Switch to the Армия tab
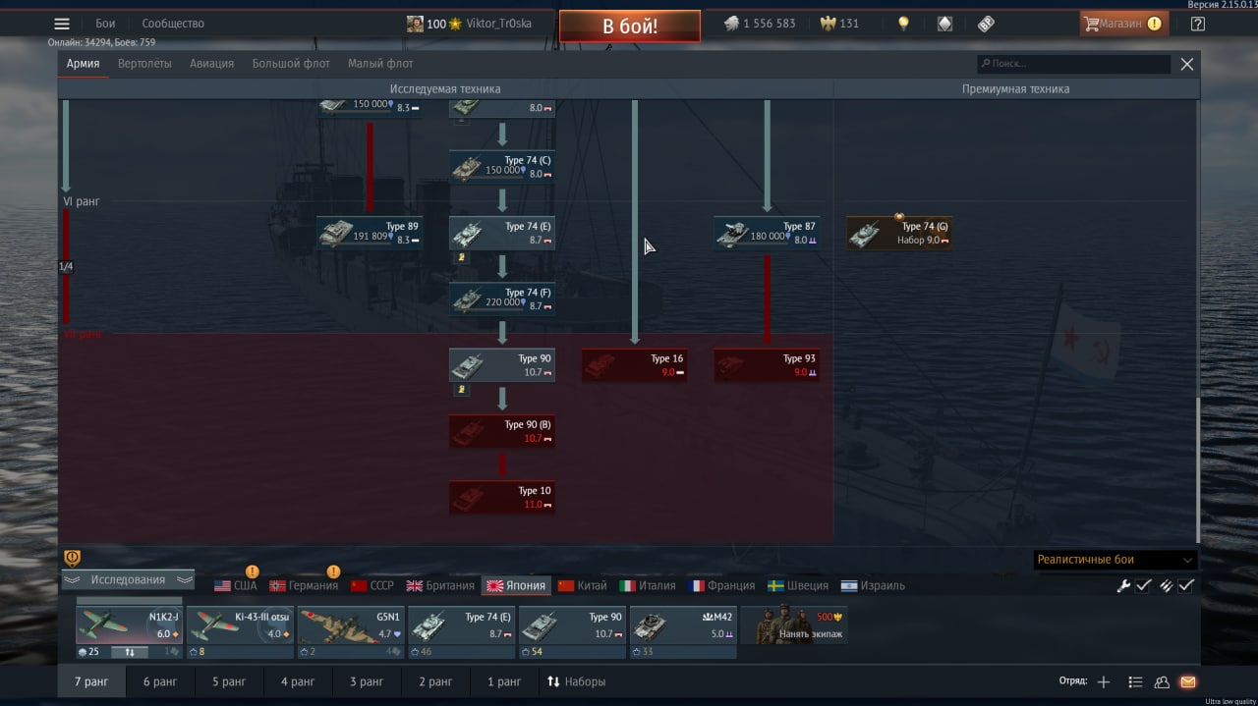1258x706 pixels. (84, 64)
